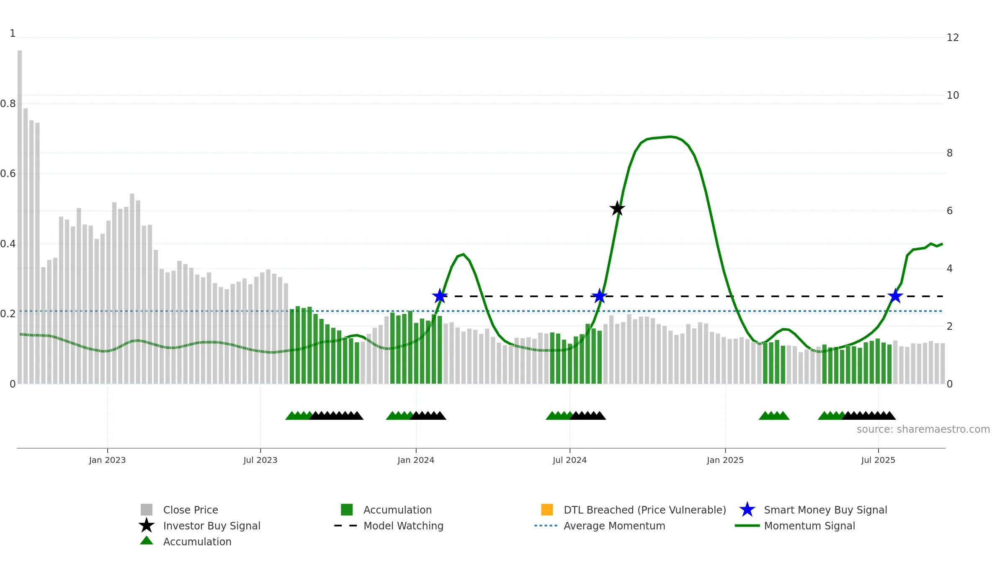Click the black Investor Buy Signal star on chart
This screenshot has height=565, width=1005.
pos(617,208)
